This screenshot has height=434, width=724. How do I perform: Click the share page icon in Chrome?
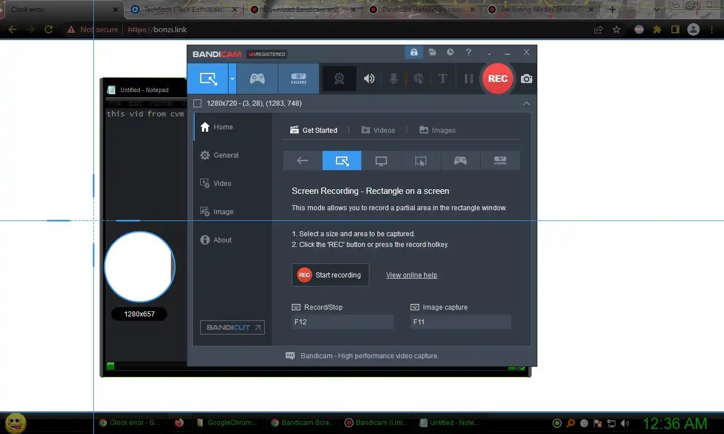point(598,29)
